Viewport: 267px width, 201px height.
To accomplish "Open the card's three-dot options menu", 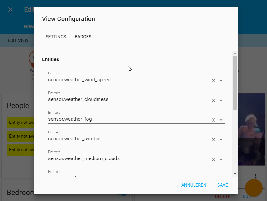I will (256, 177).
